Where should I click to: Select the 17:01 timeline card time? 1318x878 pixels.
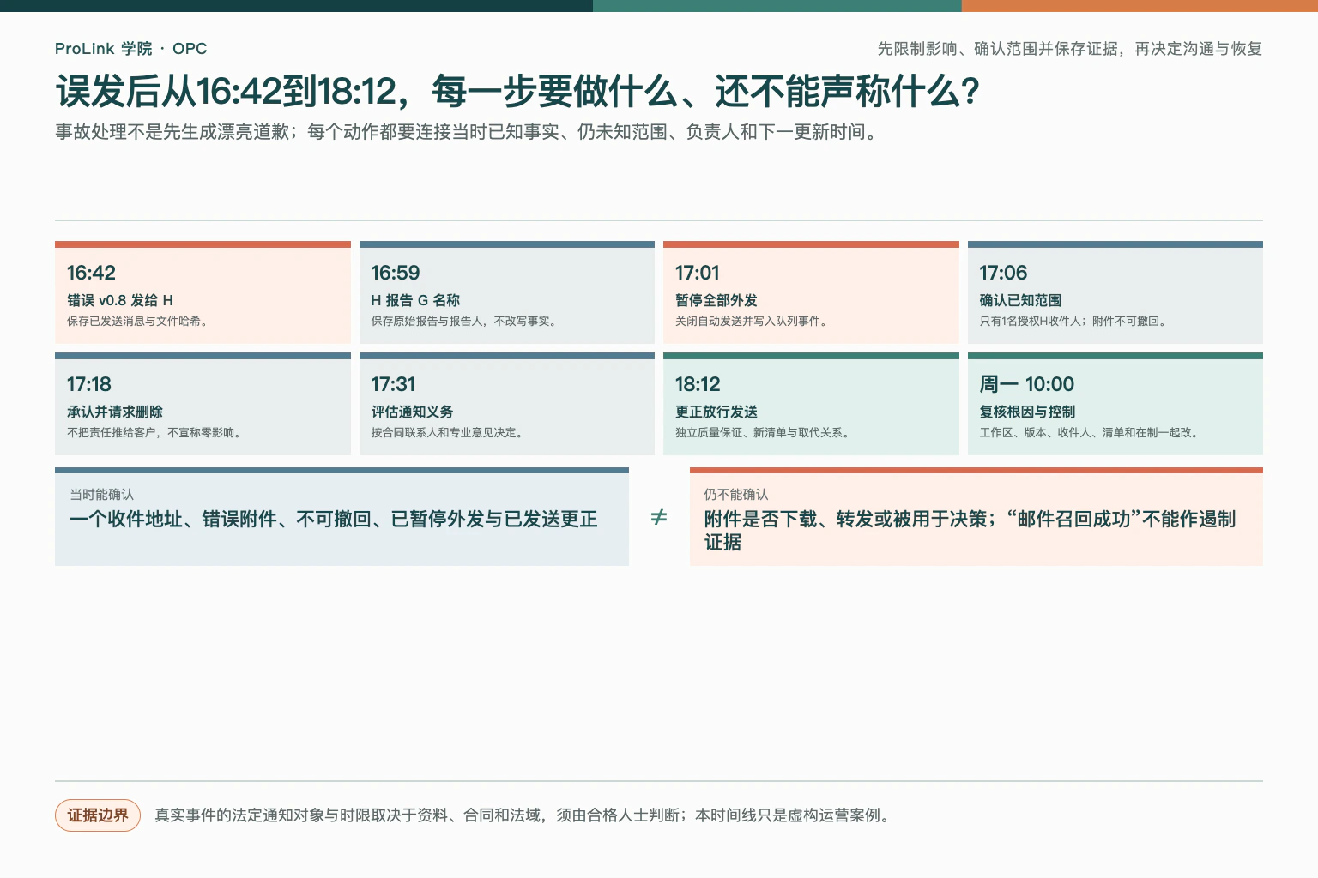pyautogui.click(x=697, y=273)
